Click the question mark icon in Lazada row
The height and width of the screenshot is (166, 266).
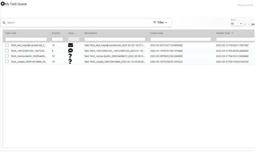point(70,61)
